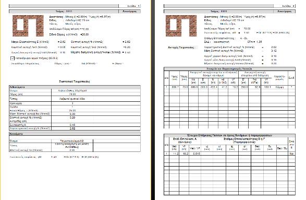
Task: Click the Συστατικά Τοιχοποιίας heading
Action: (75, 81)
